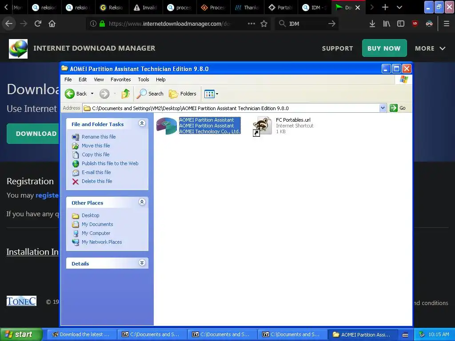
Task: Click Rename this file
Action: [x=99, y=137]
